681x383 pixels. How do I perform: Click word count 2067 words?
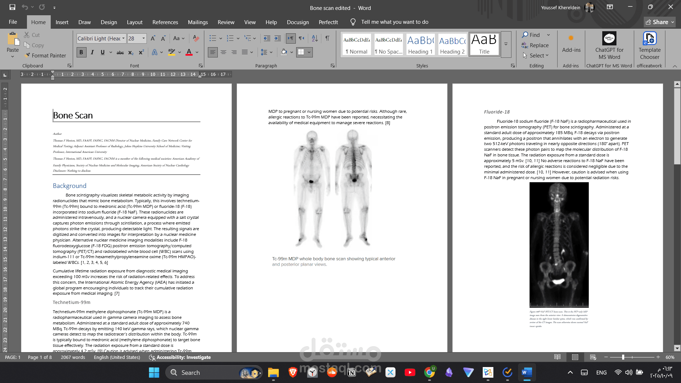point(73,357)
